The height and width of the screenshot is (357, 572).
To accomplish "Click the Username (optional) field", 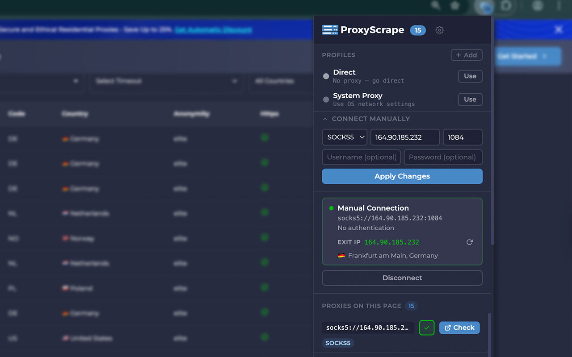I will coord(361,157).
